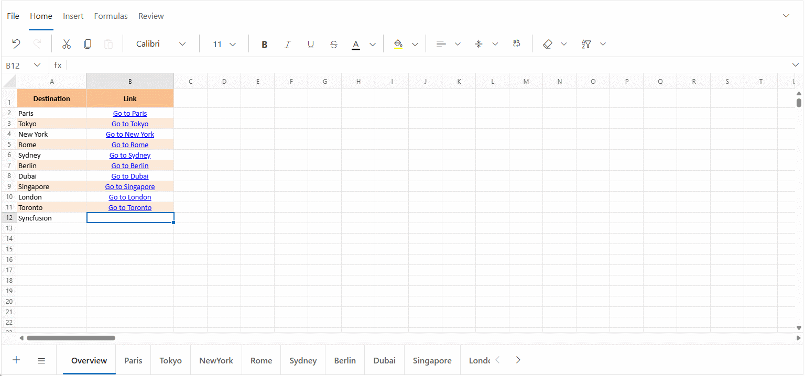Screen dimensions: 805x376
Task: Toggle underline formatting
Action: pos(311,44)
